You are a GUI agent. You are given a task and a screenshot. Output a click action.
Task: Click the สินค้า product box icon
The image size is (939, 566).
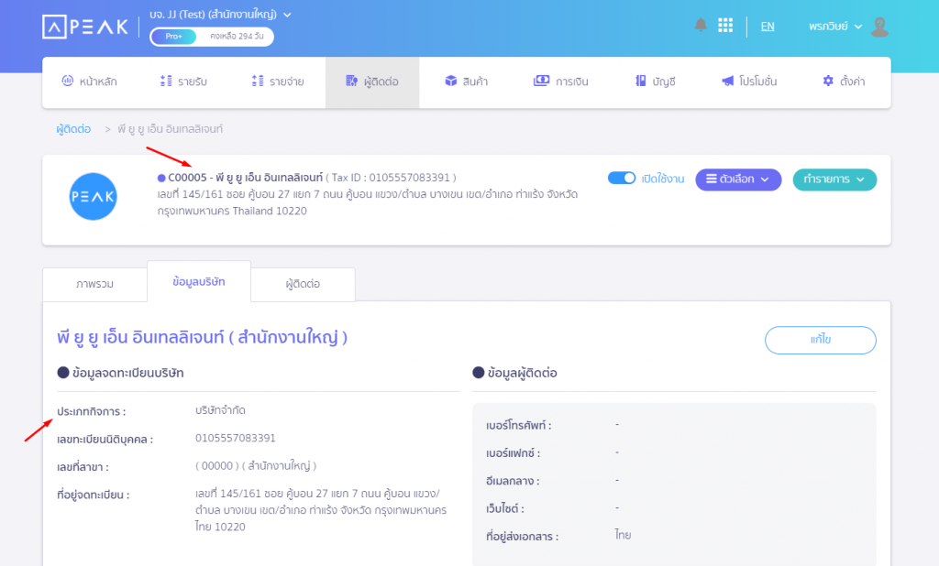451,82
